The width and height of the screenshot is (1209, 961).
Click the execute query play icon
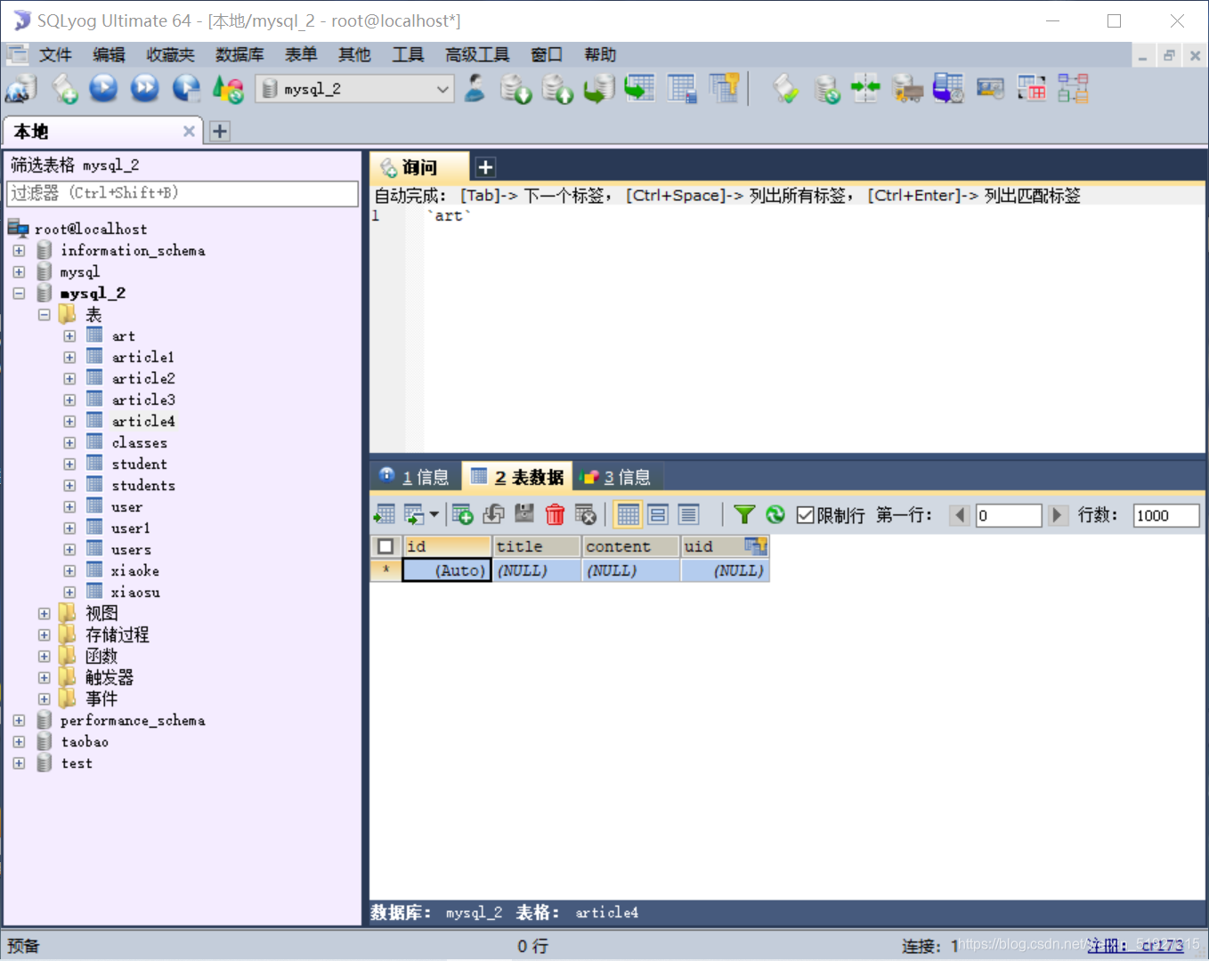click(x=103, y=88)
